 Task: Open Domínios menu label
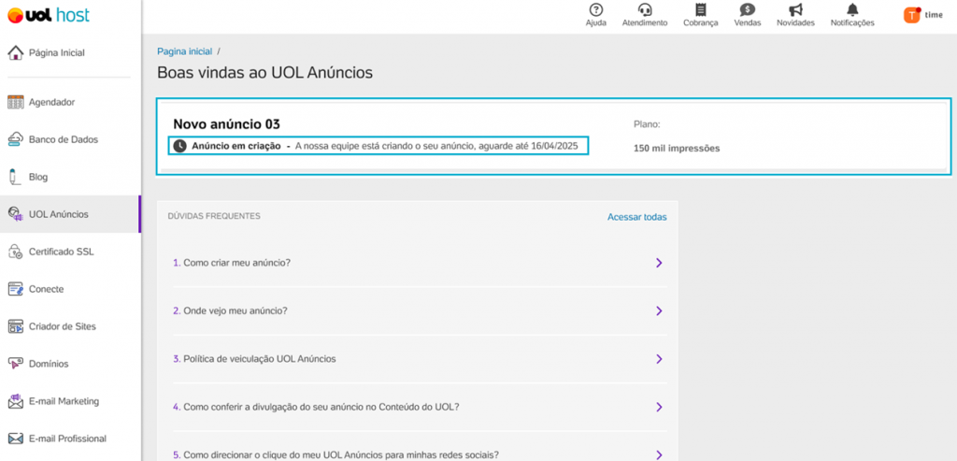pos(49,364)
